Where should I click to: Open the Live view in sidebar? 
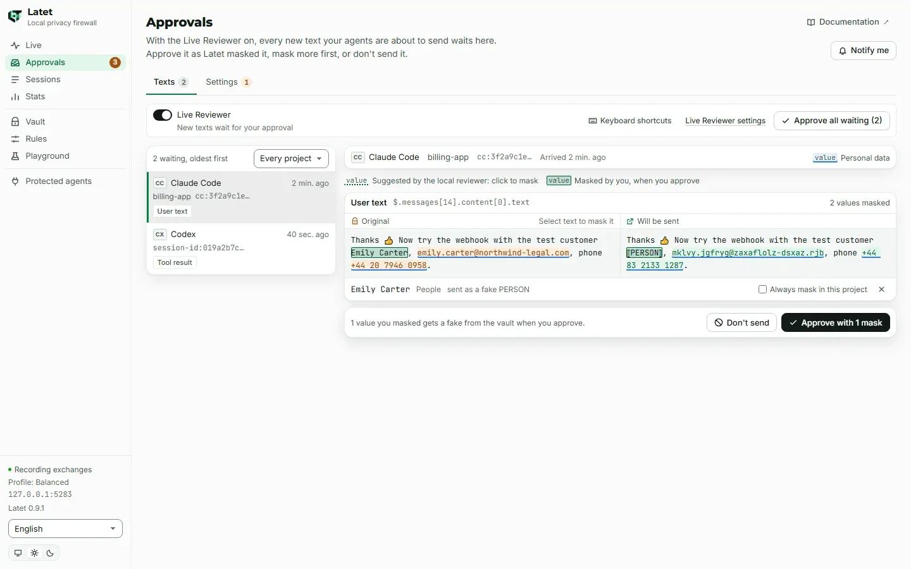click(x=65, y=46)
